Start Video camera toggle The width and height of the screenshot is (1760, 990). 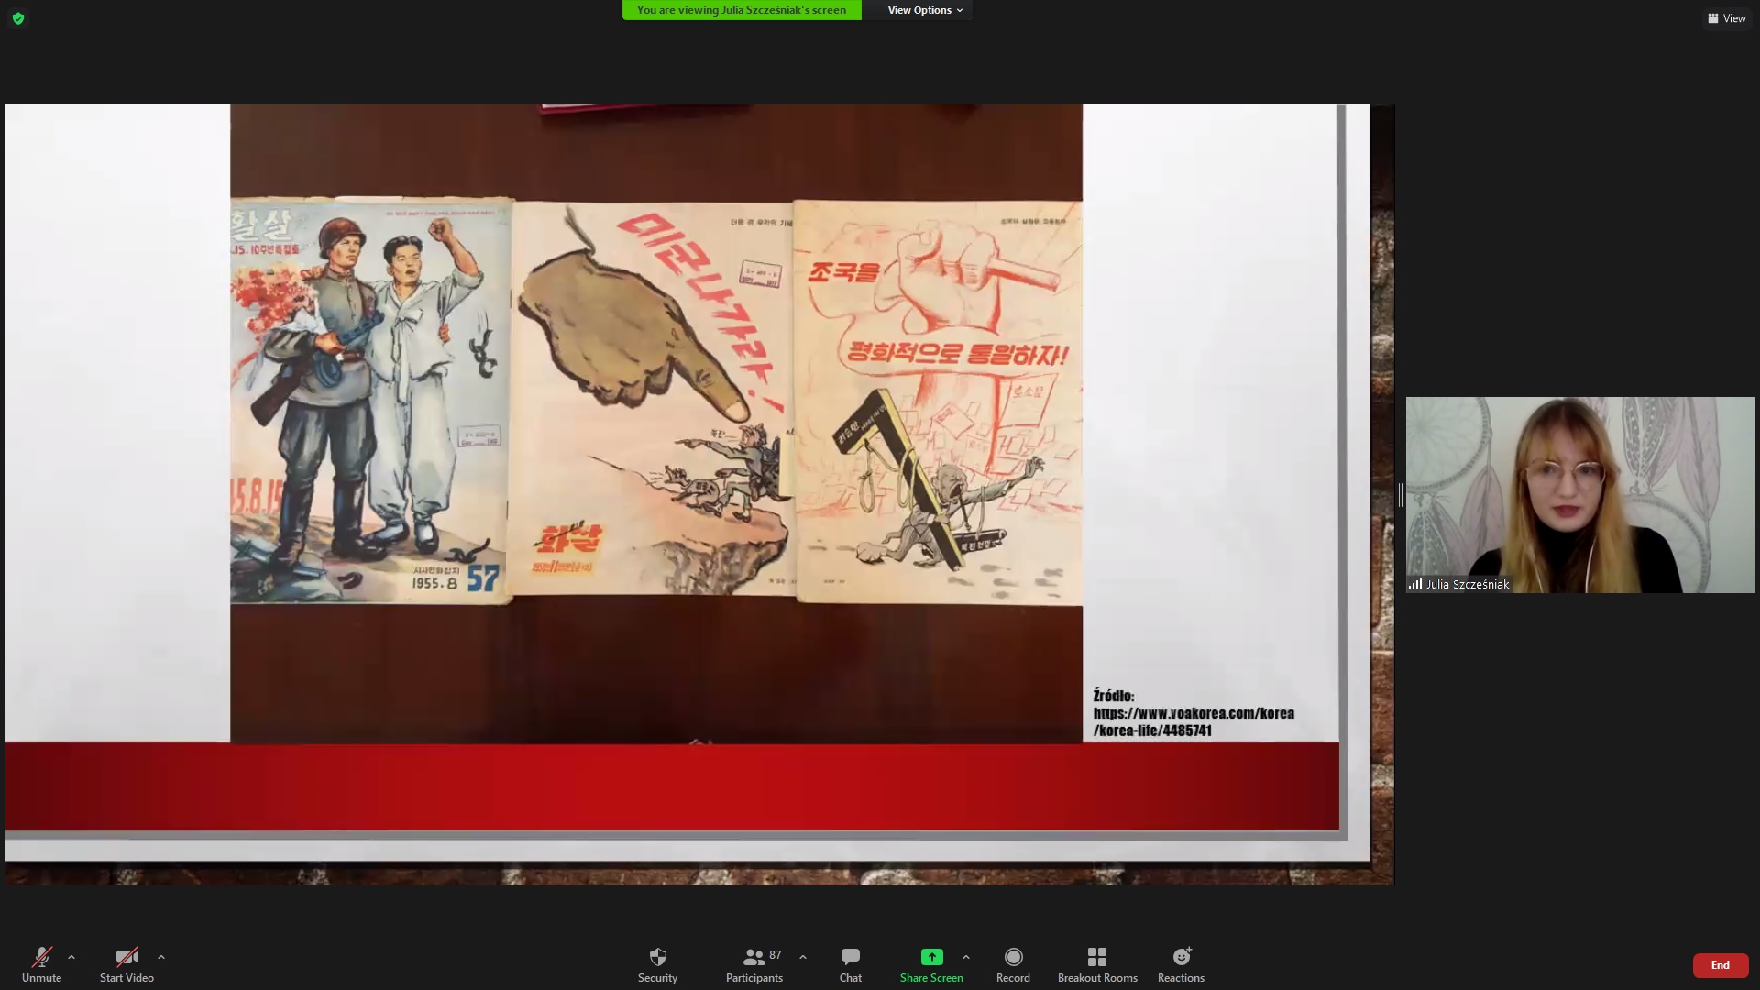[x=126, y=964]
